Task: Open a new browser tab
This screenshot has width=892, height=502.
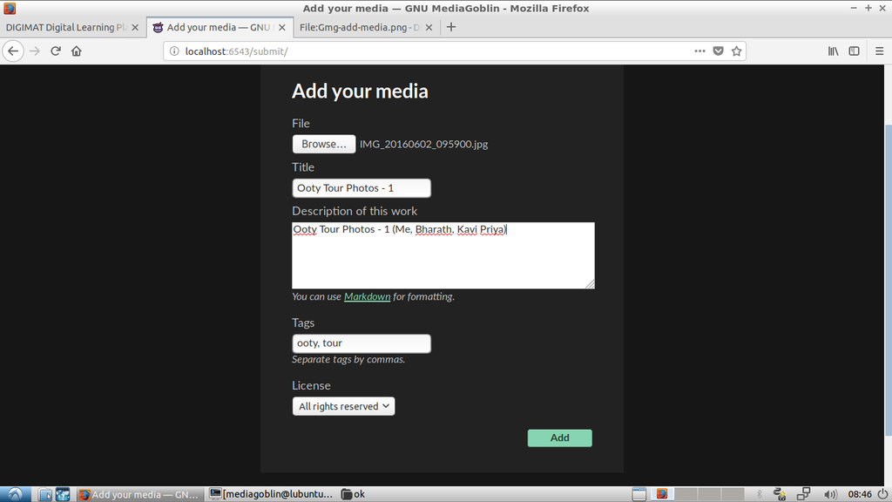Action: point(450,27)
